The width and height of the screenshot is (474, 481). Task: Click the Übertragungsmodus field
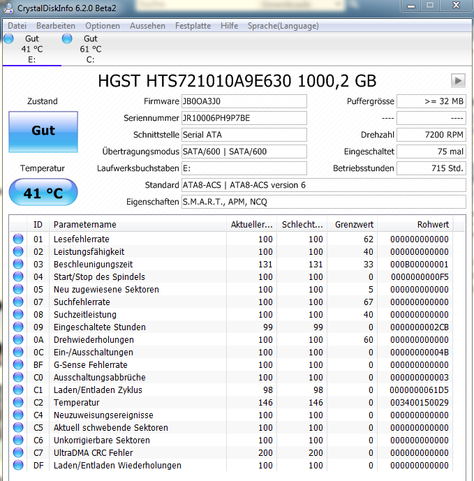point(244,151)
